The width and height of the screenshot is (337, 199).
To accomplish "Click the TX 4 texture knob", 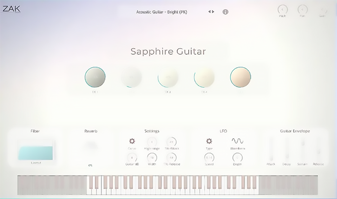I will tap(204, 77).
